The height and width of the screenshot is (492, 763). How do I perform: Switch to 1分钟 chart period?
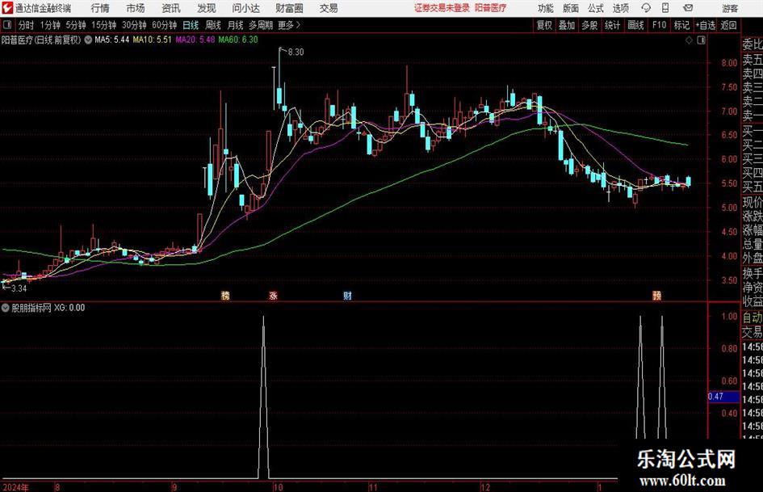[x=50, y=25]
